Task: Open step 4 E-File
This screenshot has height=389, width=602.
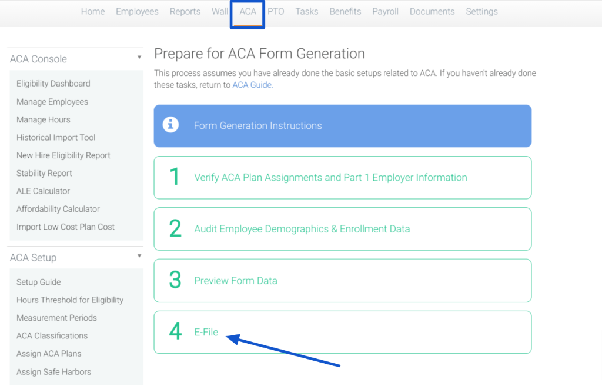Action: click(x=343, y=332)
